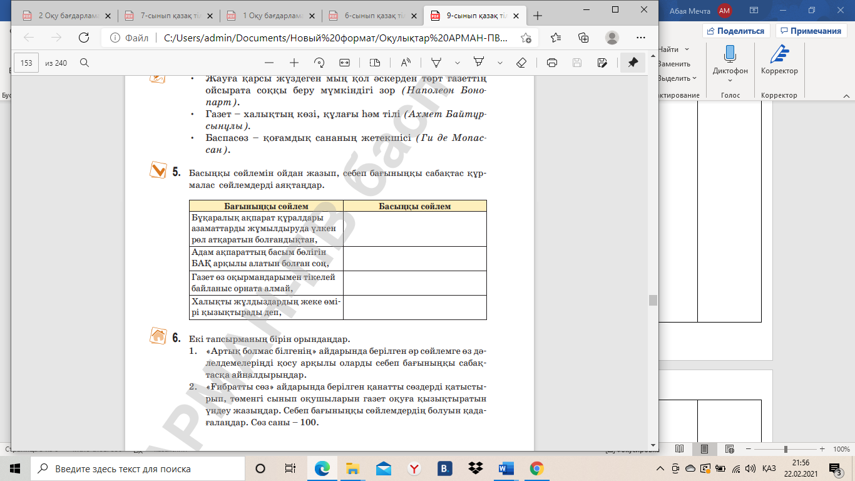Save the PDF as a copy
The width and height of the screenshot is (855, 481).
tap(602, 63)
